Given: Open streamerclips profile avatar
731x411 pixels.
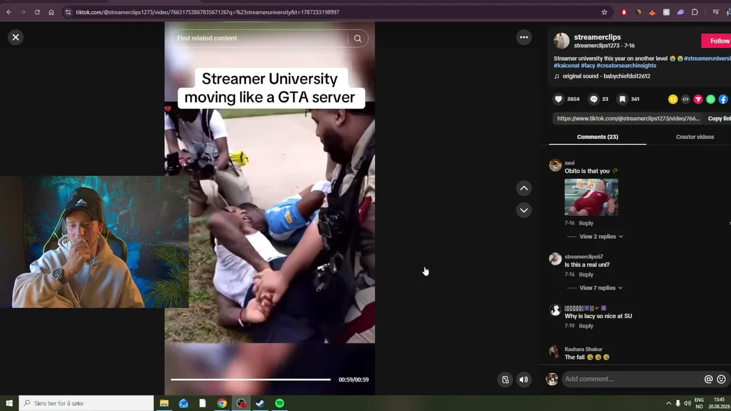Looking at the screenshot, I should [x=561, y=41].
